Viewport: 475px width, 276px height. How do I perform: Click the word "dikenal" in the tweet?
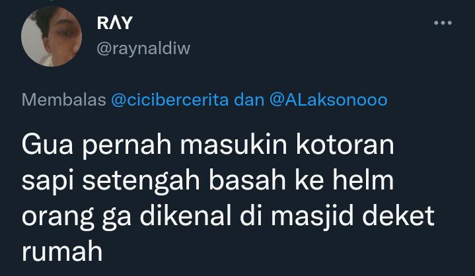click(185, 216)
